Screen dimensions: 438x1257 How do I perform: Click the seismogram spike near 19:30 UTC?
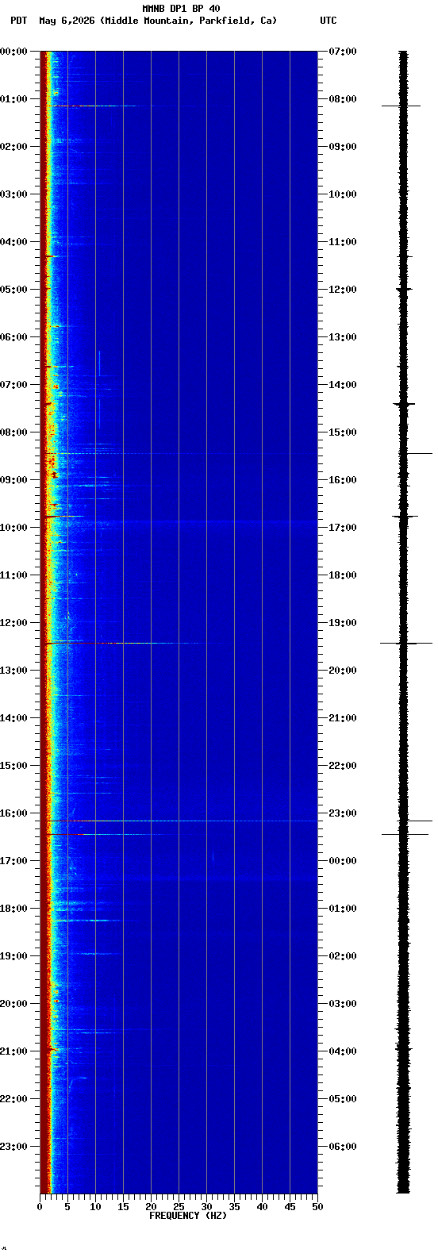405,643
